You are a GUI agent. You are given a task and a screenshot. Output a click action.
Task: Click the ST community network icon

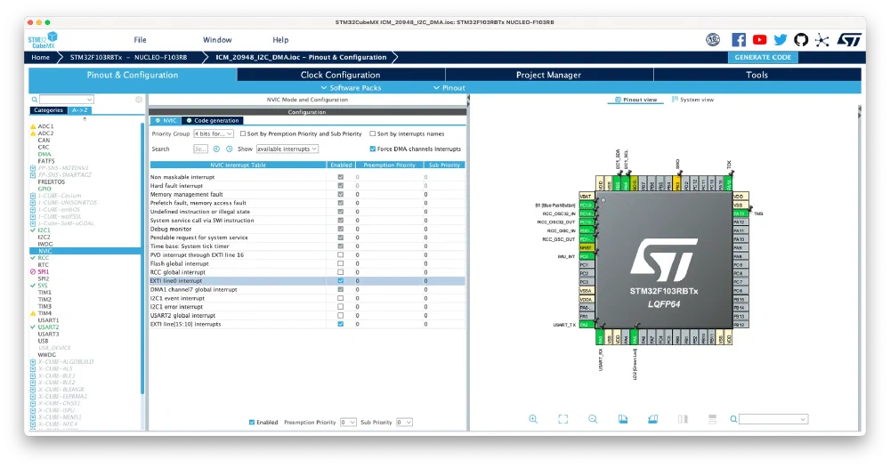[821, 40]
